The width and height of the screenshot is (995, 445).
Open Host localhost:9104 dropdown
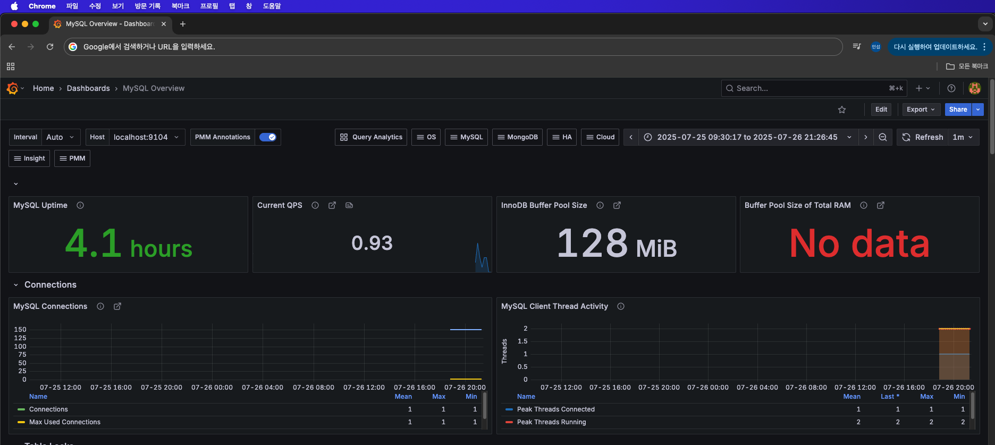pyautogui.click(x=147, y=137)
